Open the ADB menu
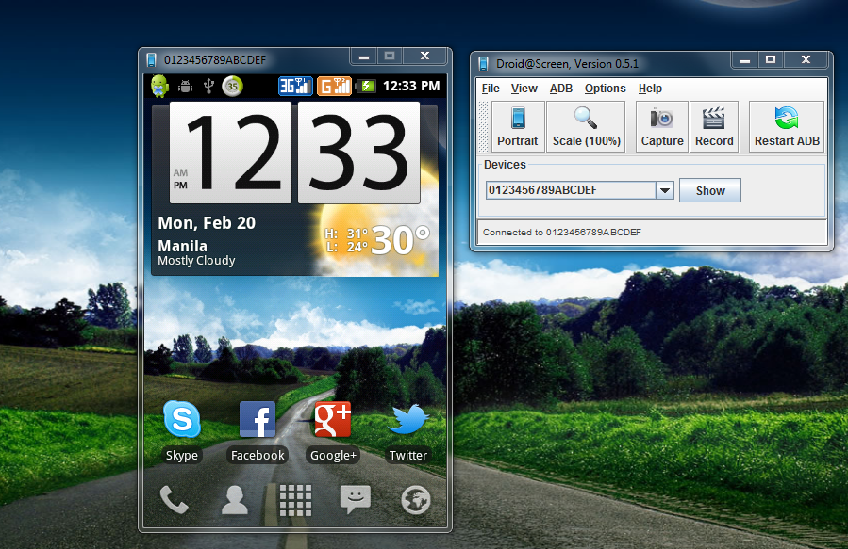 pyautogui.click(x=561, y=89)
